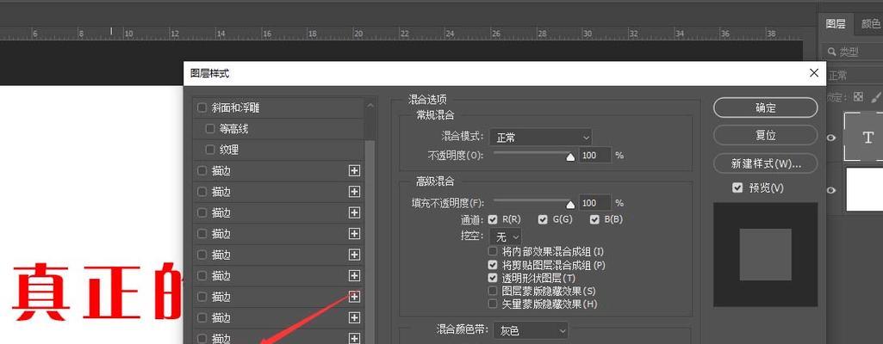This screenshot has width=883, height=344.
Task: Toggle 透明形状图层(T) checkbox
Action: 493,278
